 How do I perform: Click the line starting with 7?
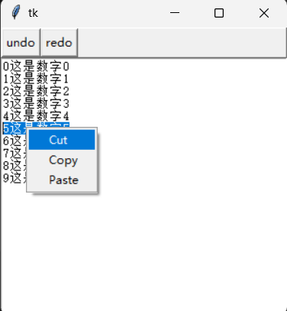click(x=15, y=153)
